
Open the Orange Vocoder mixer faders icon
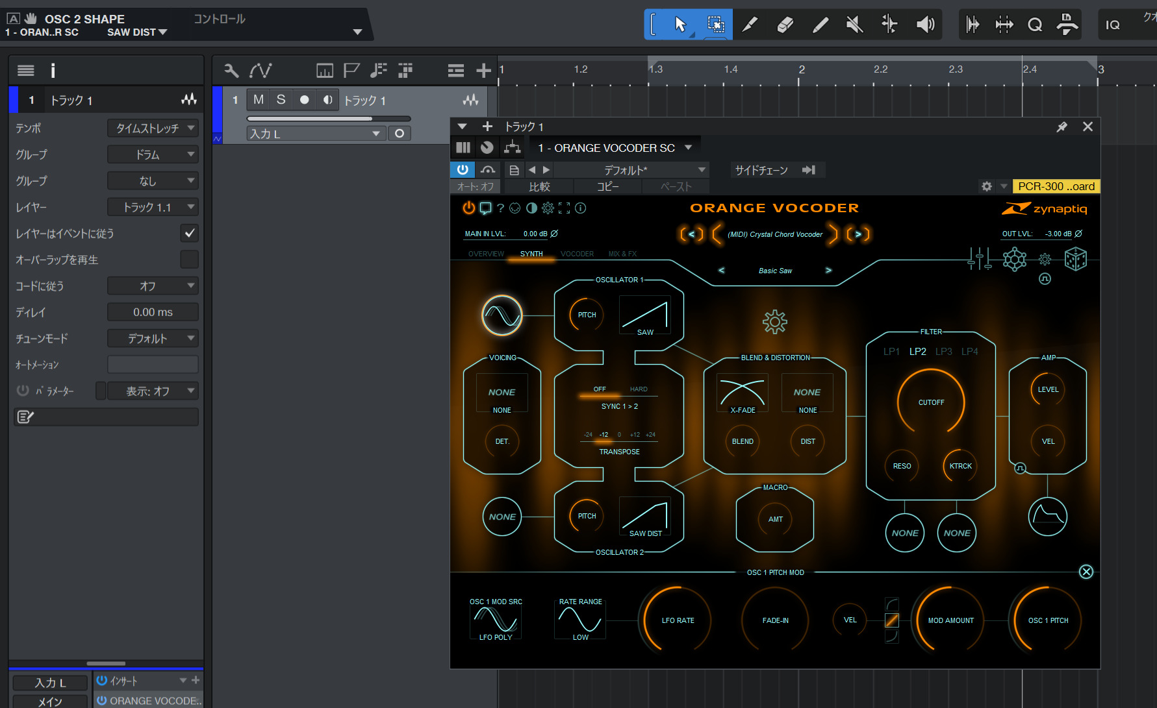(x=979, y=260)
